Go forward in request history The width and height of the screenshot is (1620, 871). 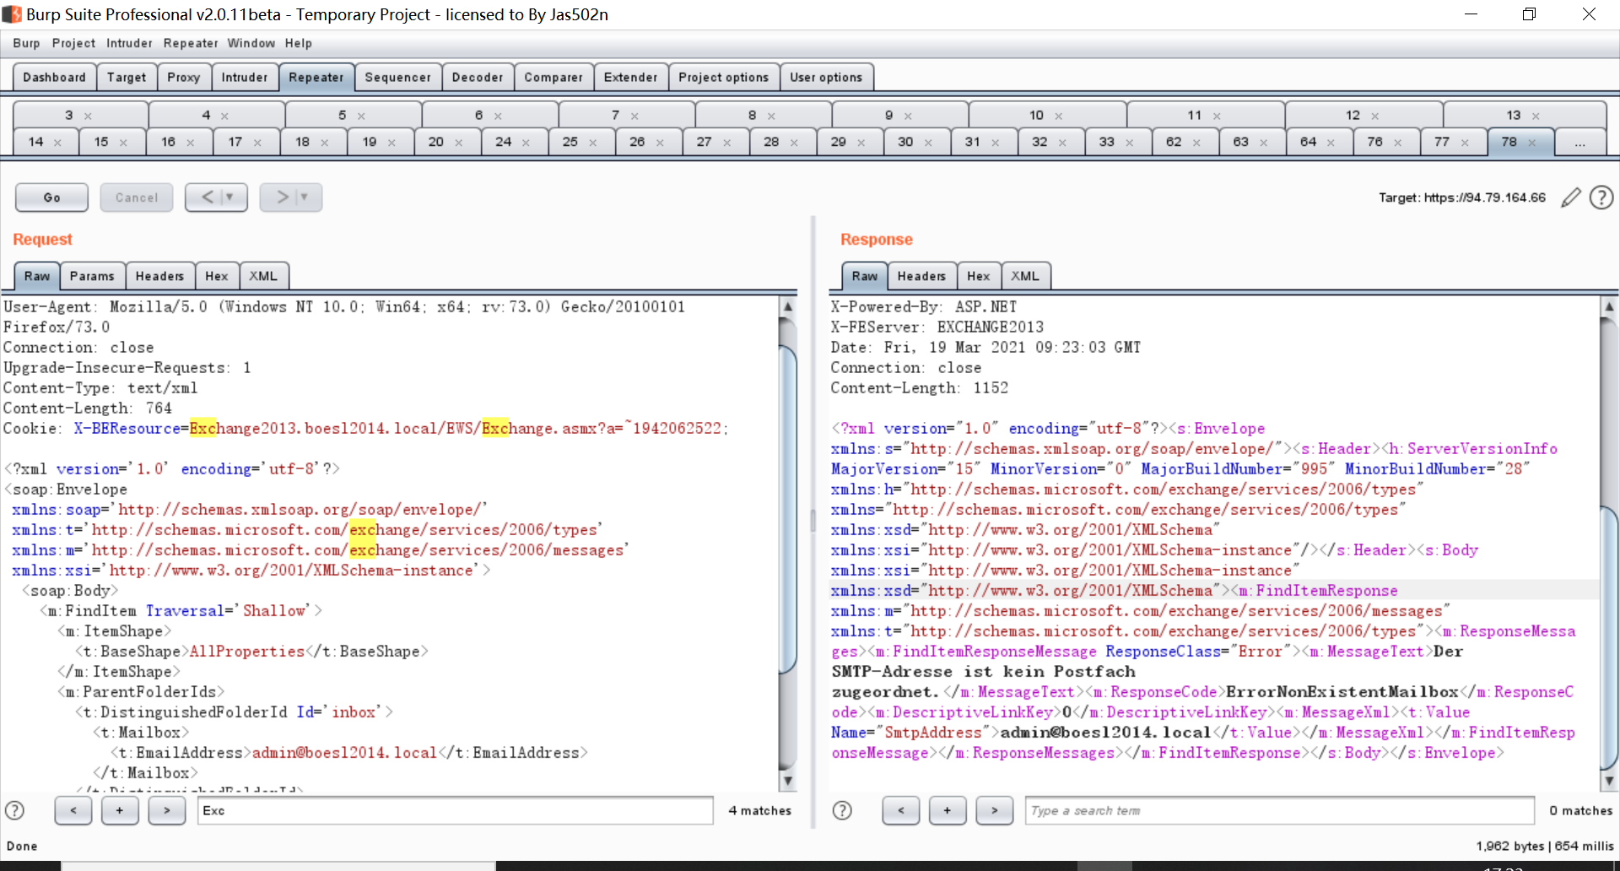point(282,197)
